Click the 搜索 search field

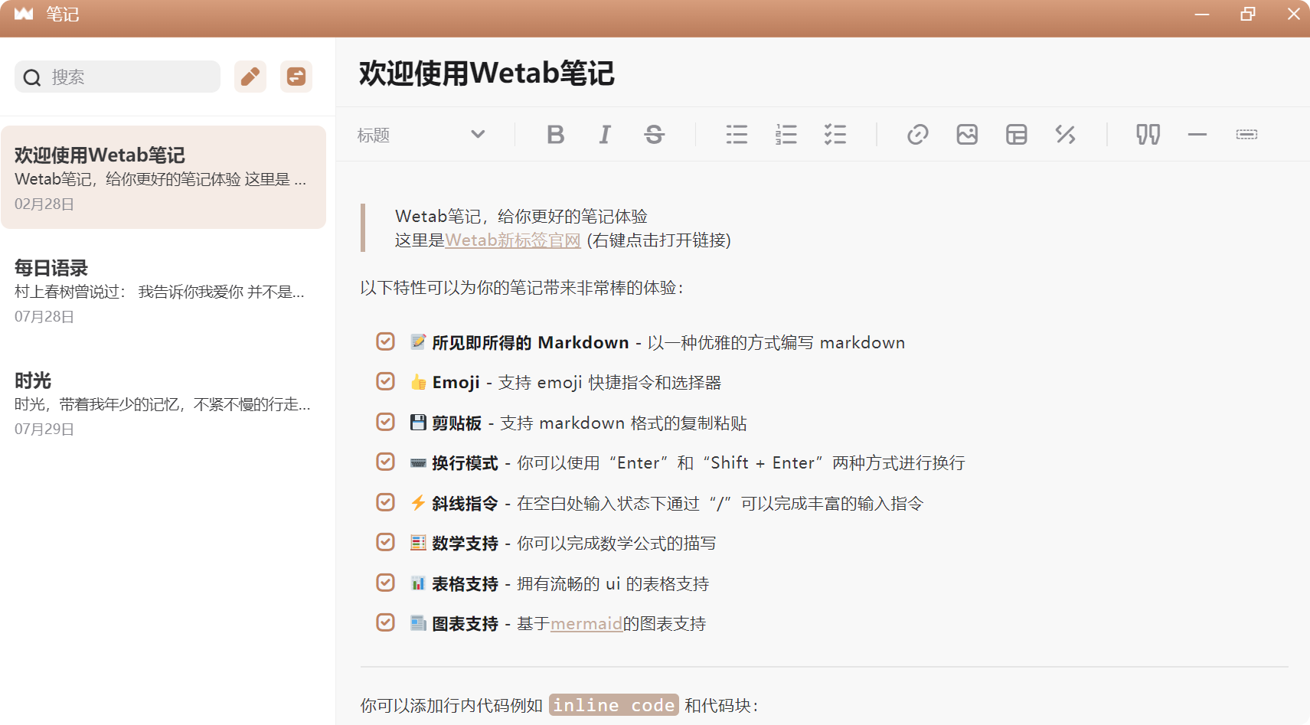pos(117,77)
